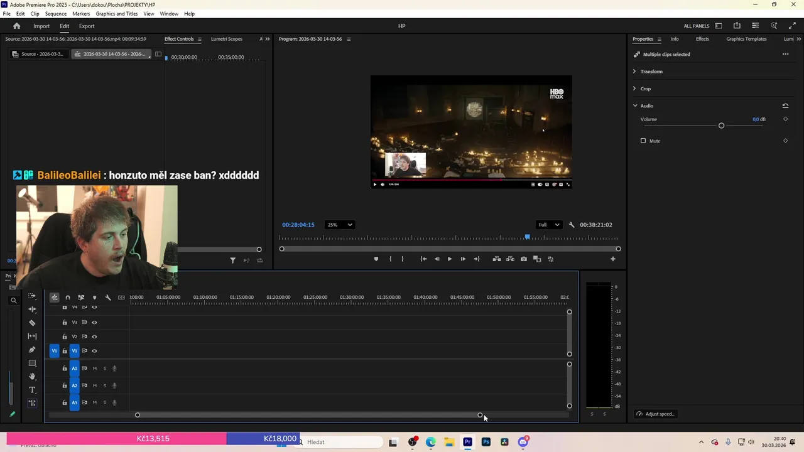Click the Program monitor settings wrench
Viewport: 804px width, 452px height.
coord(572,225)
